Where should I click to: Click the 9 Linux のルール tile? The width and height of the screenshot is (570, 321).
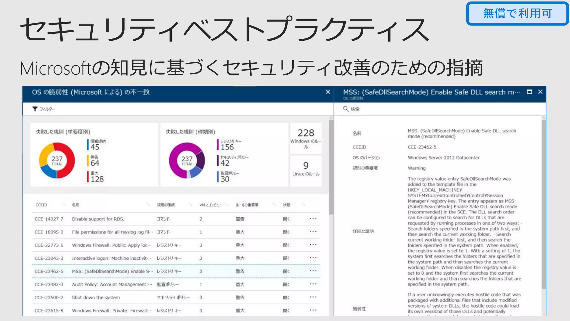coord(306,171)
